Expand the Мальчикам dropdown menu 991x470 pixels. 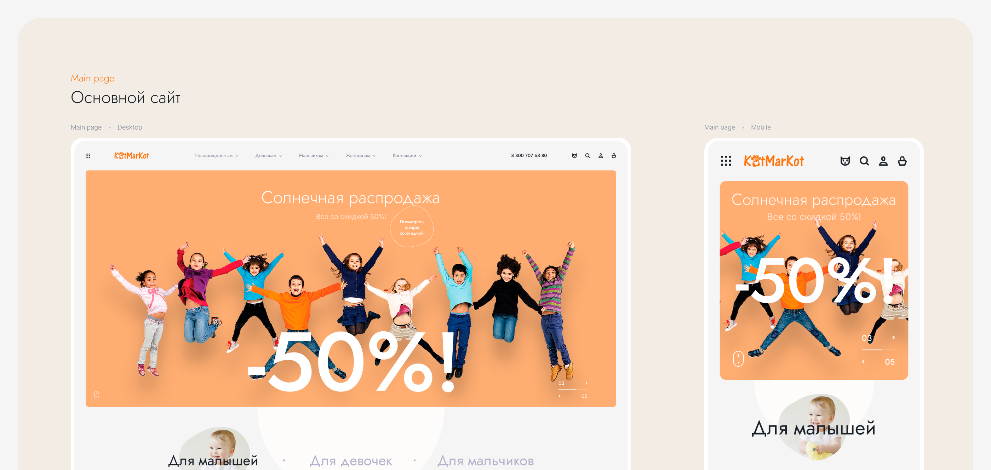coord(314,156)
